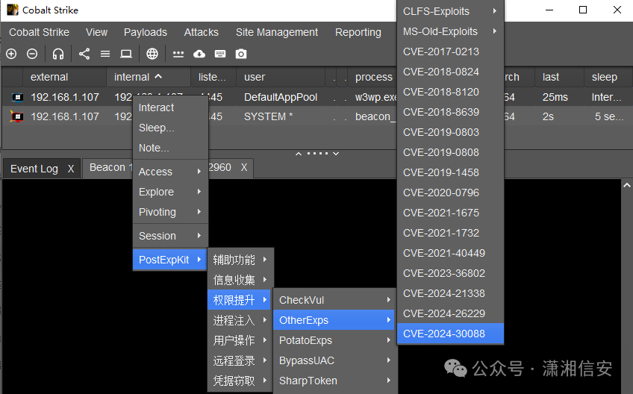Viewport: 633px width, 394px height.
Task: Click the console scrollbar up arrow
Action: pyautogui.click(x=626, y=185)
